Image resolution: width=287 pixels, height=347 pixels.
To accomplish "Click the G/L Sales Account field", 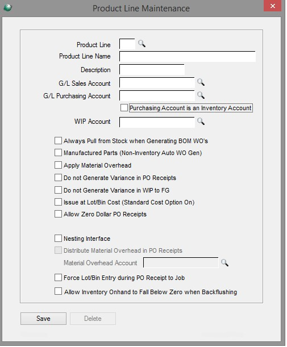I will pos(157,82).
